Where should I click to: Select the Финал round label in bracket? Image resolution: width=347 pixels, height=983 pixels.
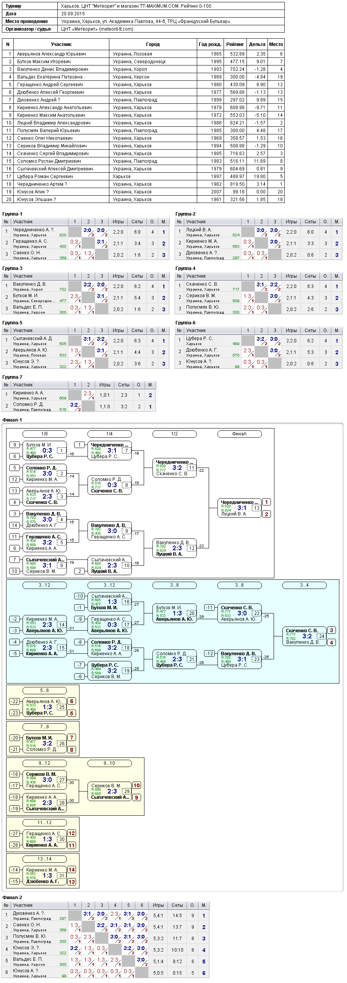240,434
